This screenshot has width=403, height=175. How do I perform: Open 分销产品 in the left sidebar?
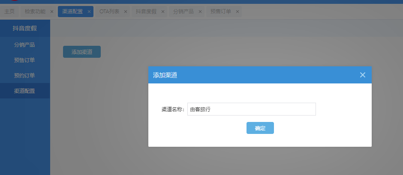click(24, 44)
